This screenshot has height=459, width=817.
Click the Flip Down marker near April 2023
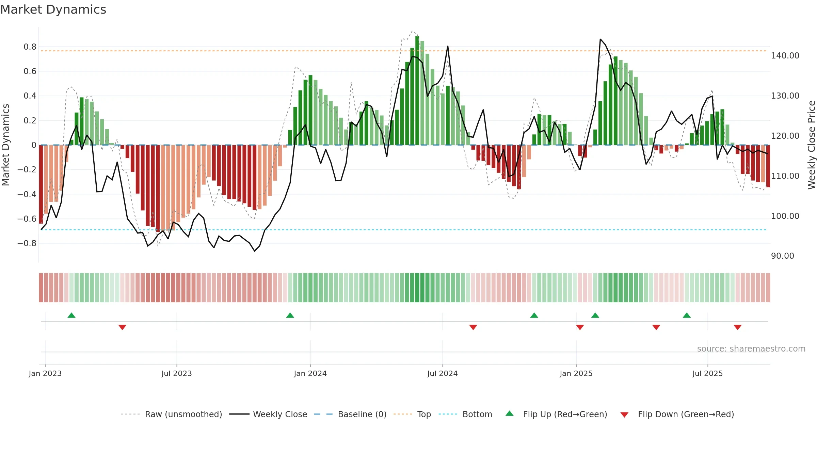coord(122,327)
